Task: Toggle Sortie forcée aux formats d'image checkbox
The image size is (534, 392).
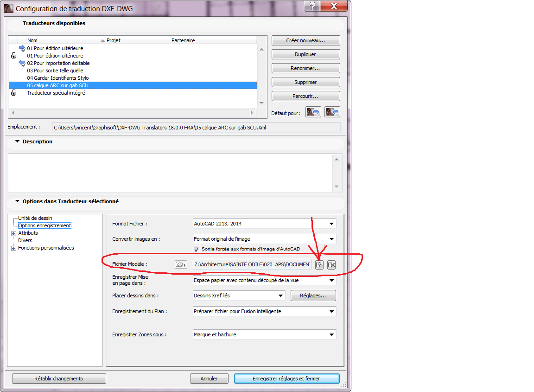Action: click(197, 249)
